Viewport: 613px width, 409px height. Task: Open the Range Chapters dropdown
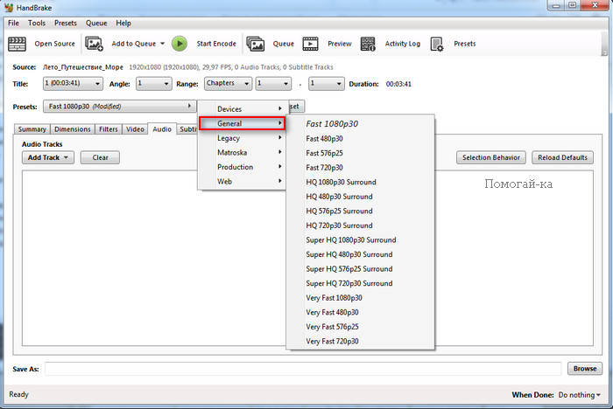point(228,84)
